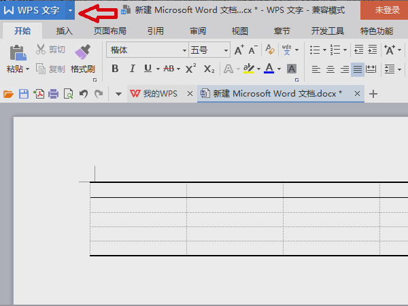The image size is (408, 306).
Task: Open font color dropdown arrow
Action: 279,69
